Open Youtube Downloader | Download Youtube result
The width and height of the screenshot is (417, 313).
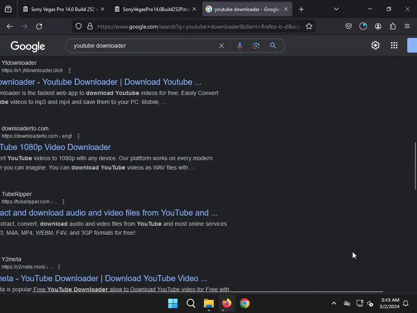coord(101,82)
